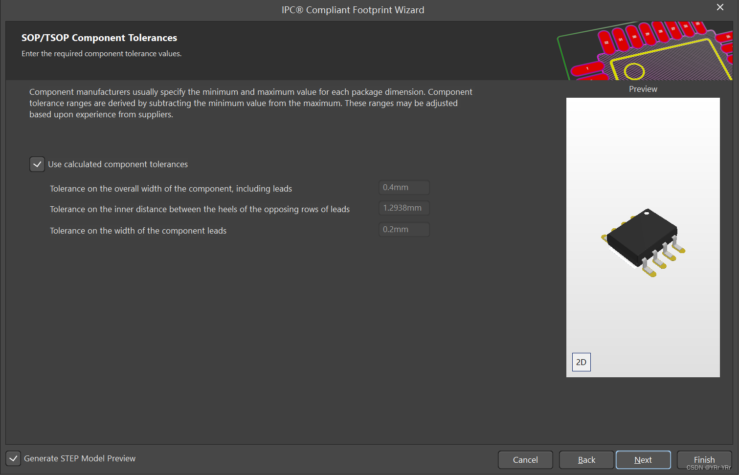The image size is (739, 475).
Task: Click 'Tolerance on the width of the component leads' label
Action: tap(138, 231)
